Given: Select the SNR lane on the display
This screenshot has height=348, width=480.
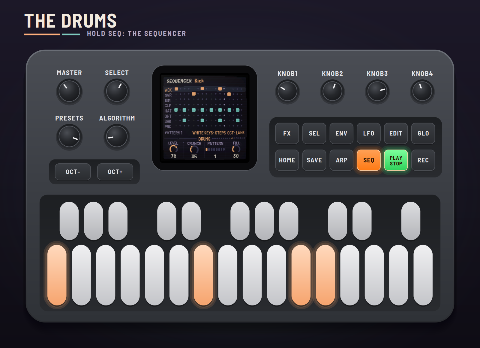Looking at the screenshot, I should coord(205,95).
